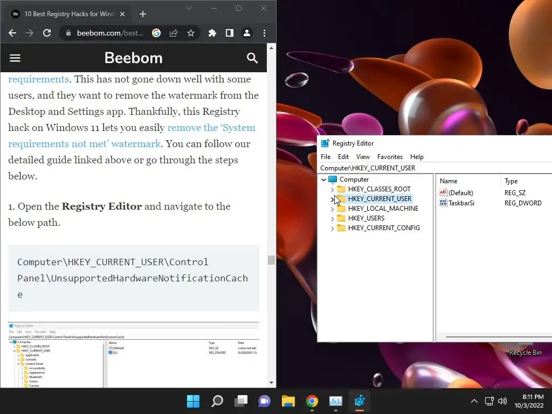Open the Registry Editor screenshot thumbnail in article

coord(134,355)
